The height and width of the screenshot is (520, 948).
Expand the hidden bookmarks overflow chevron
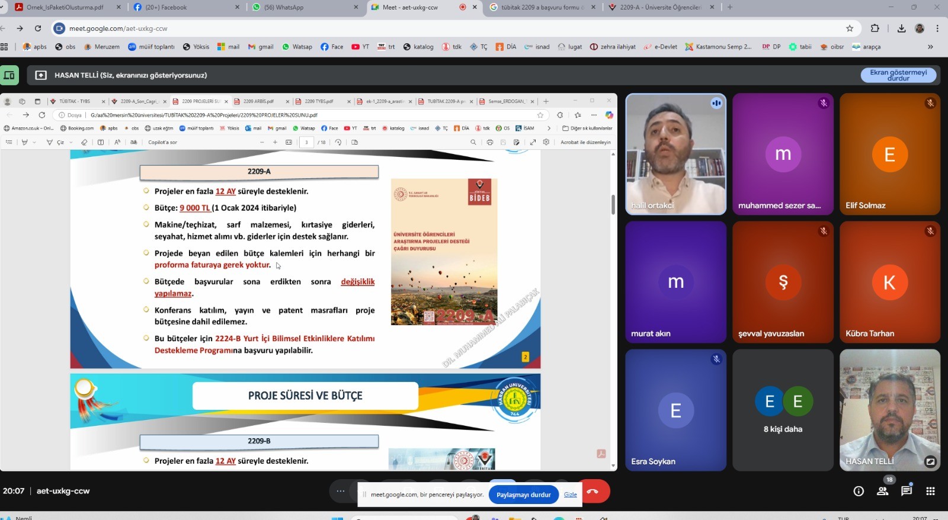pyautogui.click(x=930, y=47)
